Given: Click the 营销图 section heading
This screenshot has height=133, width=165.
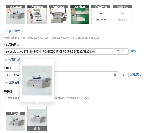Looking at the screenshot, I should click(x=8, y=91).
